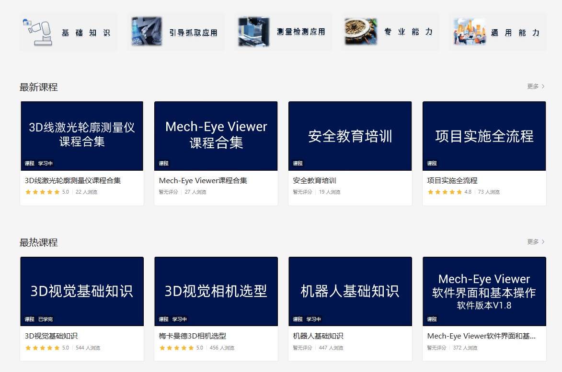This screenshot has height=372, width=562.
Task: Click the chevron next to 最新课程 更多
Action: [542, 86]
